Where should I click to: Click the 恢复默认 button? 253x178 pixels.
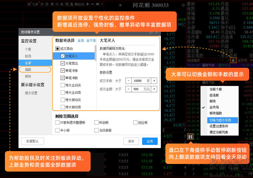point(32,141)
